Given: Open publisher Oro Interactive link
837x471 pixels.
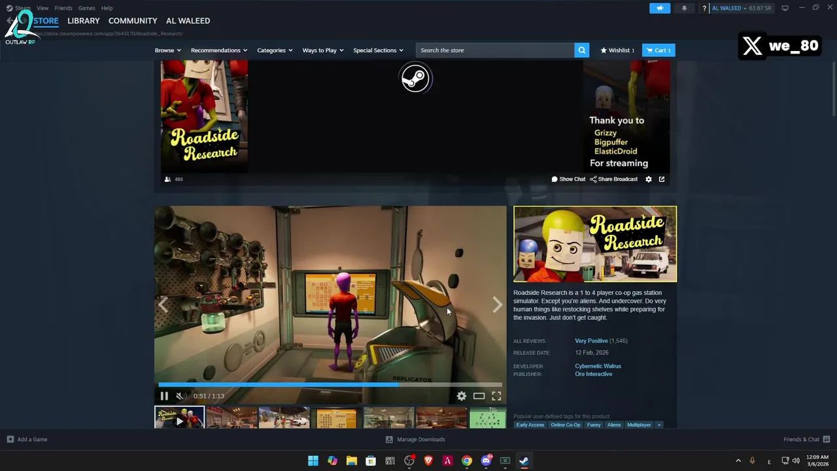Looking at the screenshot, I should (x=593, y=374).
